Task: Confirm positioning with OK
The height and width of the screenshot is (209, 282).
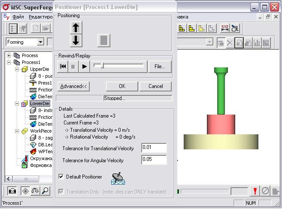Action: tap(122, 86)
